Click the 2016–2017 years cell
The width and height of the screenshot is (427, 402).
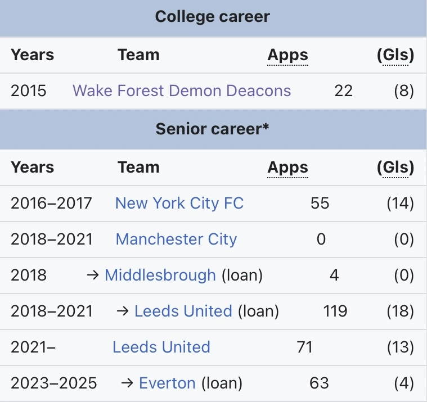51,203
